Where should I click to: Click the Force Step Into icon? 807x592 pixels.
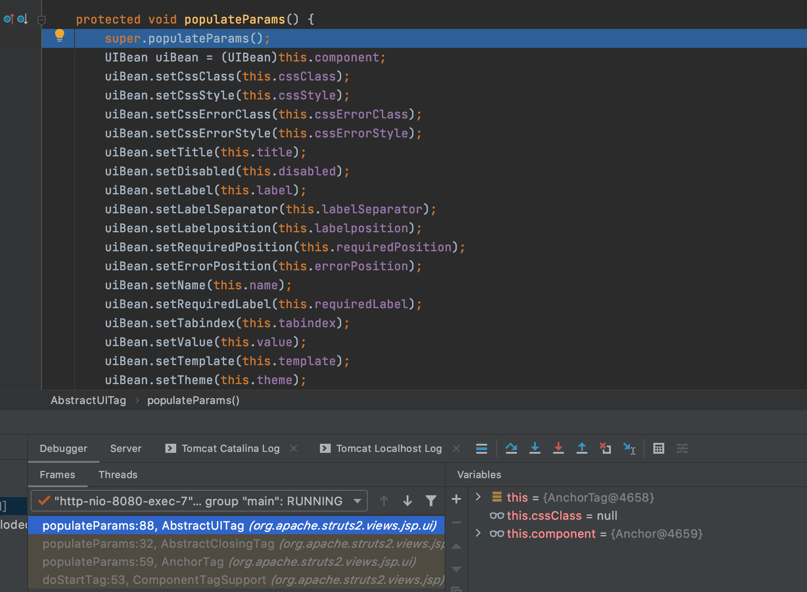(558, 448)
